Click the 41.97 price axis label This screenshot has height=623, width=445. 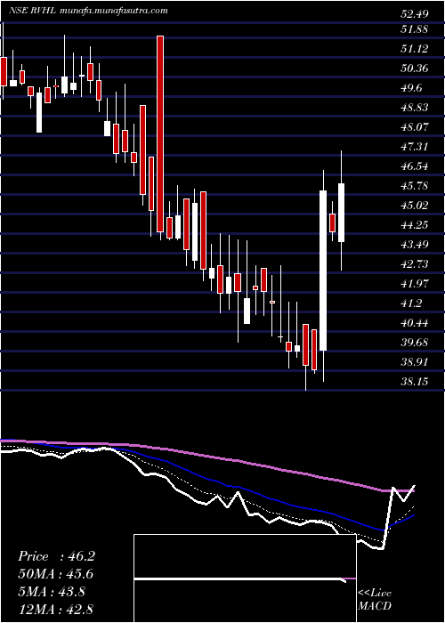[415, 284]
